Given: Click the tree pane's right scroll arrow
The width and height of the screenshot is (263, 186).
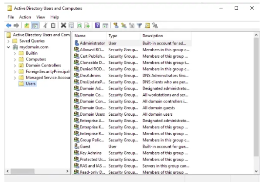Looking at the screenshot, I should (67, 171).
